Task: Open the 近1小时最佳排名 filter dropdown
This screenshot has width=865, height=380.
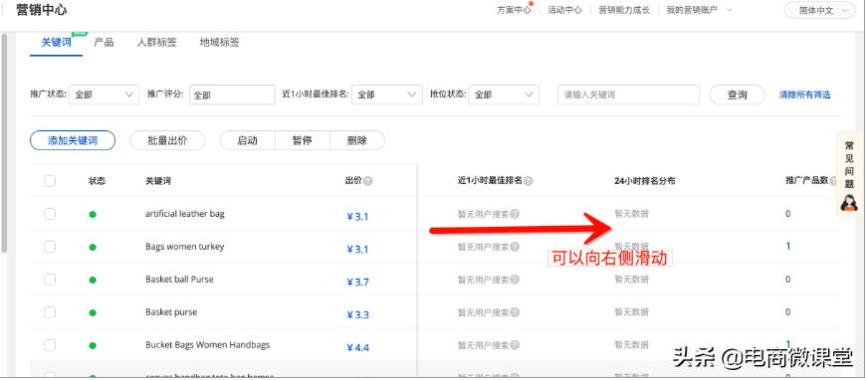Action: tap(387, 95)
